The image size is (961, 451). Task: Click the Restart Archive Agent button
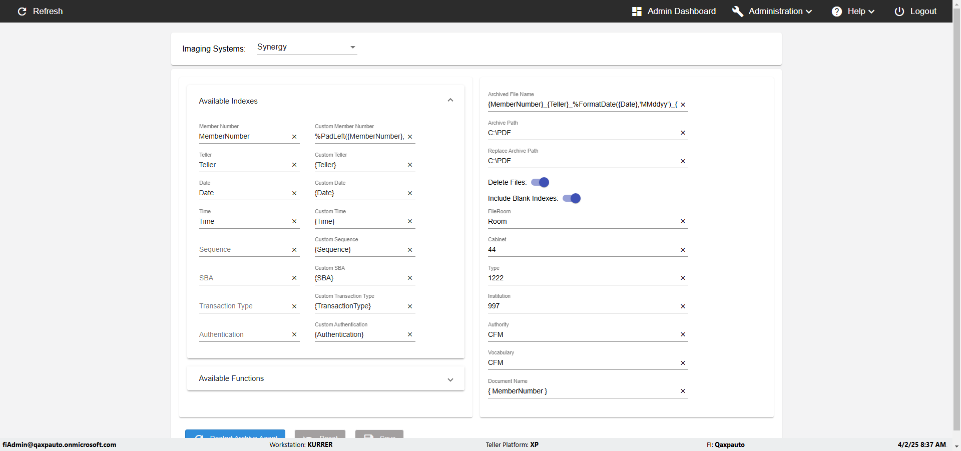[x=235, y=435]
